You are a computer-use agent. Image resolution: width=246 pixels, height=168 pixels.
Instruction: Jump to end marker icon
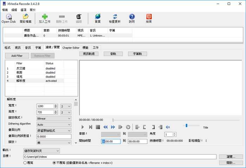point(160,127)
